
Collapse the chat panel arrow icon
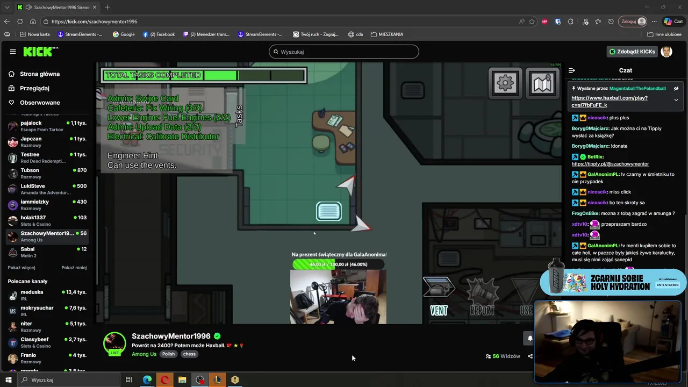click(572, 70)
